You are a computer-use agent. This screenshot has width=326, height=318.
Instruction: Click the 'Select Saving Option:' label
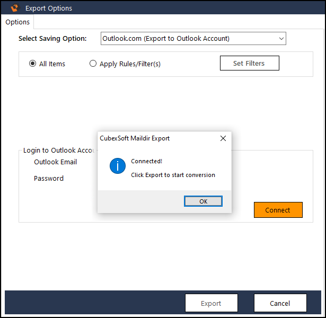[52, 39]
